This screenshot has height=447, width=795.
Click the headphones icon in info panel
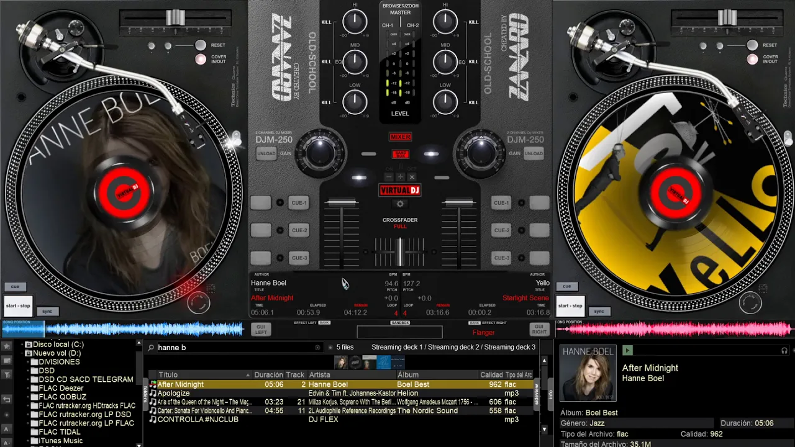click(x=784, y=351)
